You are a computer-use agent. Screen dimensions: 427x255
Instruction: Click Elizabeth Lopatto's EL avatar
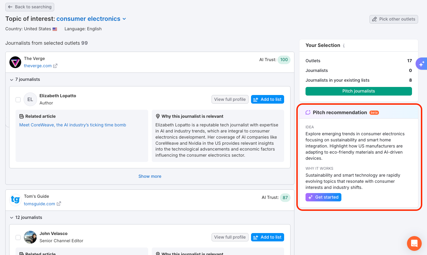30,99
